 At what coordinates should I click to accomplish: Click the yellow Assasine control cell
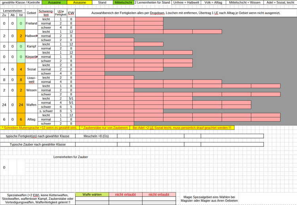click(79, 2)
